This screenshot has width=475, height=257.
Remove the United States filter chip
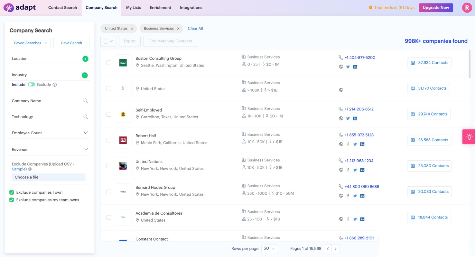(132, 29)
